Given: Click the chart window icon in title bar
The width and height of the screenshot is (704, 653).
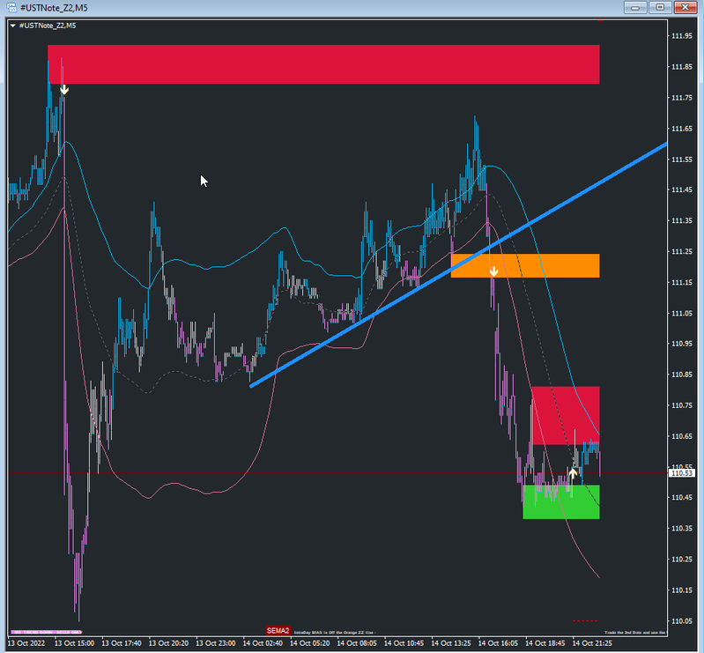Looking at the screenshot, I should (x=11, y=7).
